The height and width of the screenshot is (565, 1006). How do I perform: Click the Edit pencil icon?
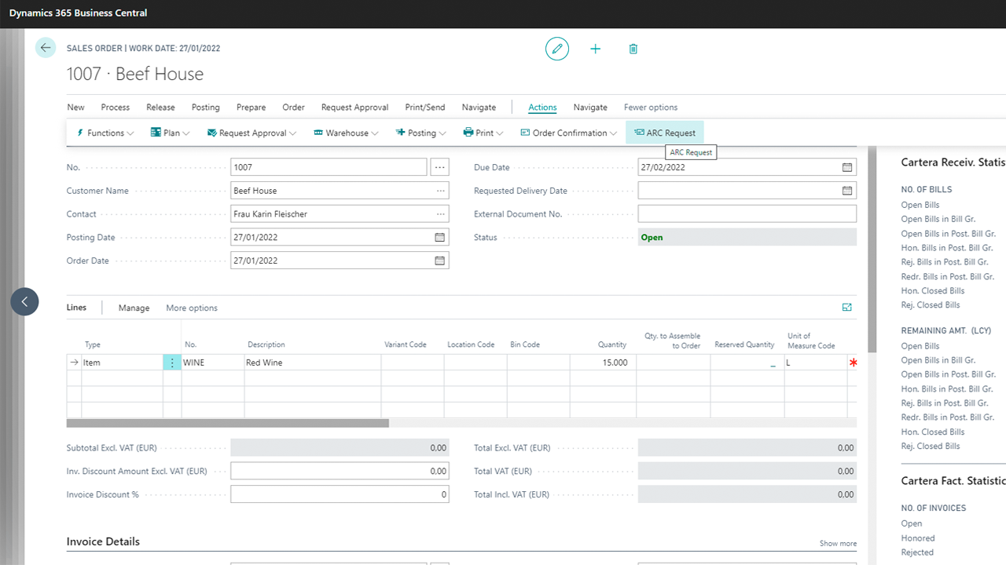[556, 48]
